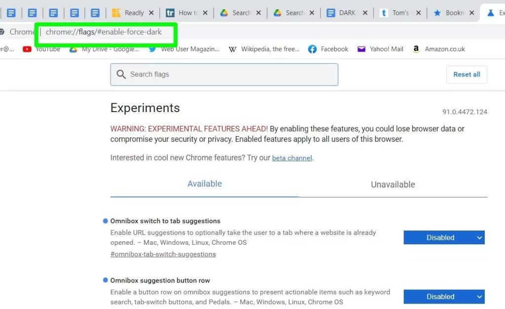Image resolution: width=505 pixels, height=309 pixels.
Task: Open the Facebook bookmark
Action: click(328, 49)
